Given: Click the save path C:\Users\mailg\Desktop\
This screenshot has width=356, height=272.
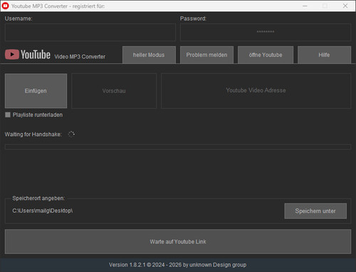Looking at the screenshot, I should click(43, 211).
